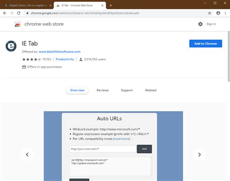This screenshot has height=181, width=230.
Task: Open the web store settings gear
Action: pos(200,24)
